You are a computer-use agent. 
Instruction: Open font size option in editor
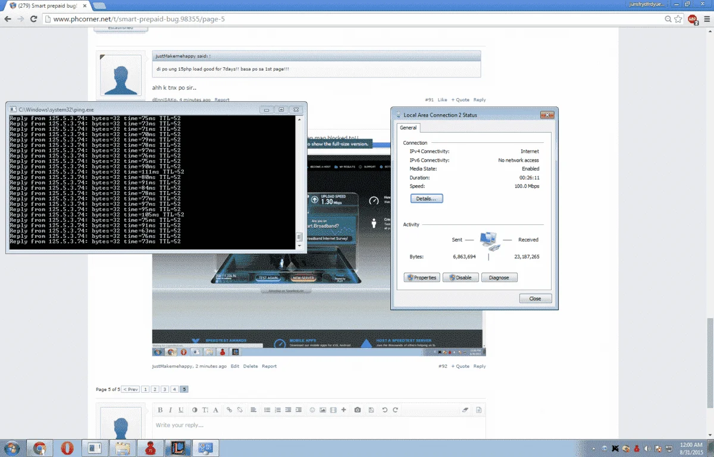(205, 410)
